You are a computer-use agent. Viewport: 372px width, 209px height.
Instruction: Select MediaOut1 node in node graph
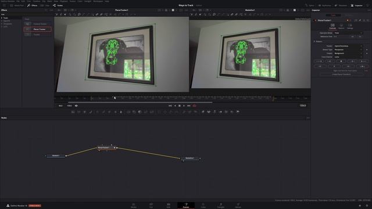click(189, 158)
